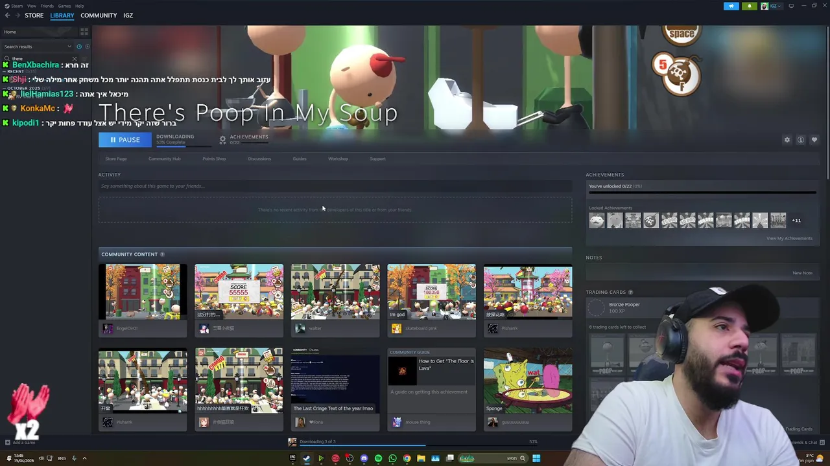Click the page vertical scrollbar

827,104
